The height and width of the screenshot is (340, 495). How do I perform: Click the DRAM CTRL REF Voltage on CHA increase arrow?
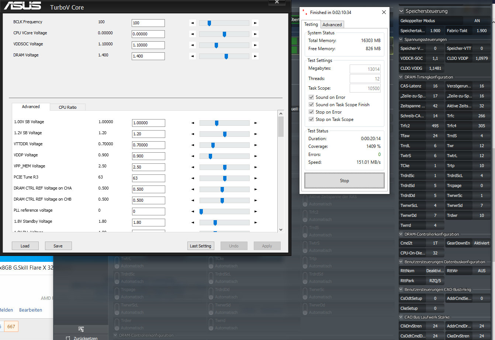click(x=256, y=190)
